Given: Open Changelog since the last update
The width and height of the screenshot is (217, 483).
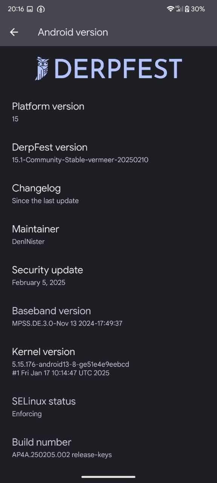Looking at the screenshot, I should click(108, 194).
